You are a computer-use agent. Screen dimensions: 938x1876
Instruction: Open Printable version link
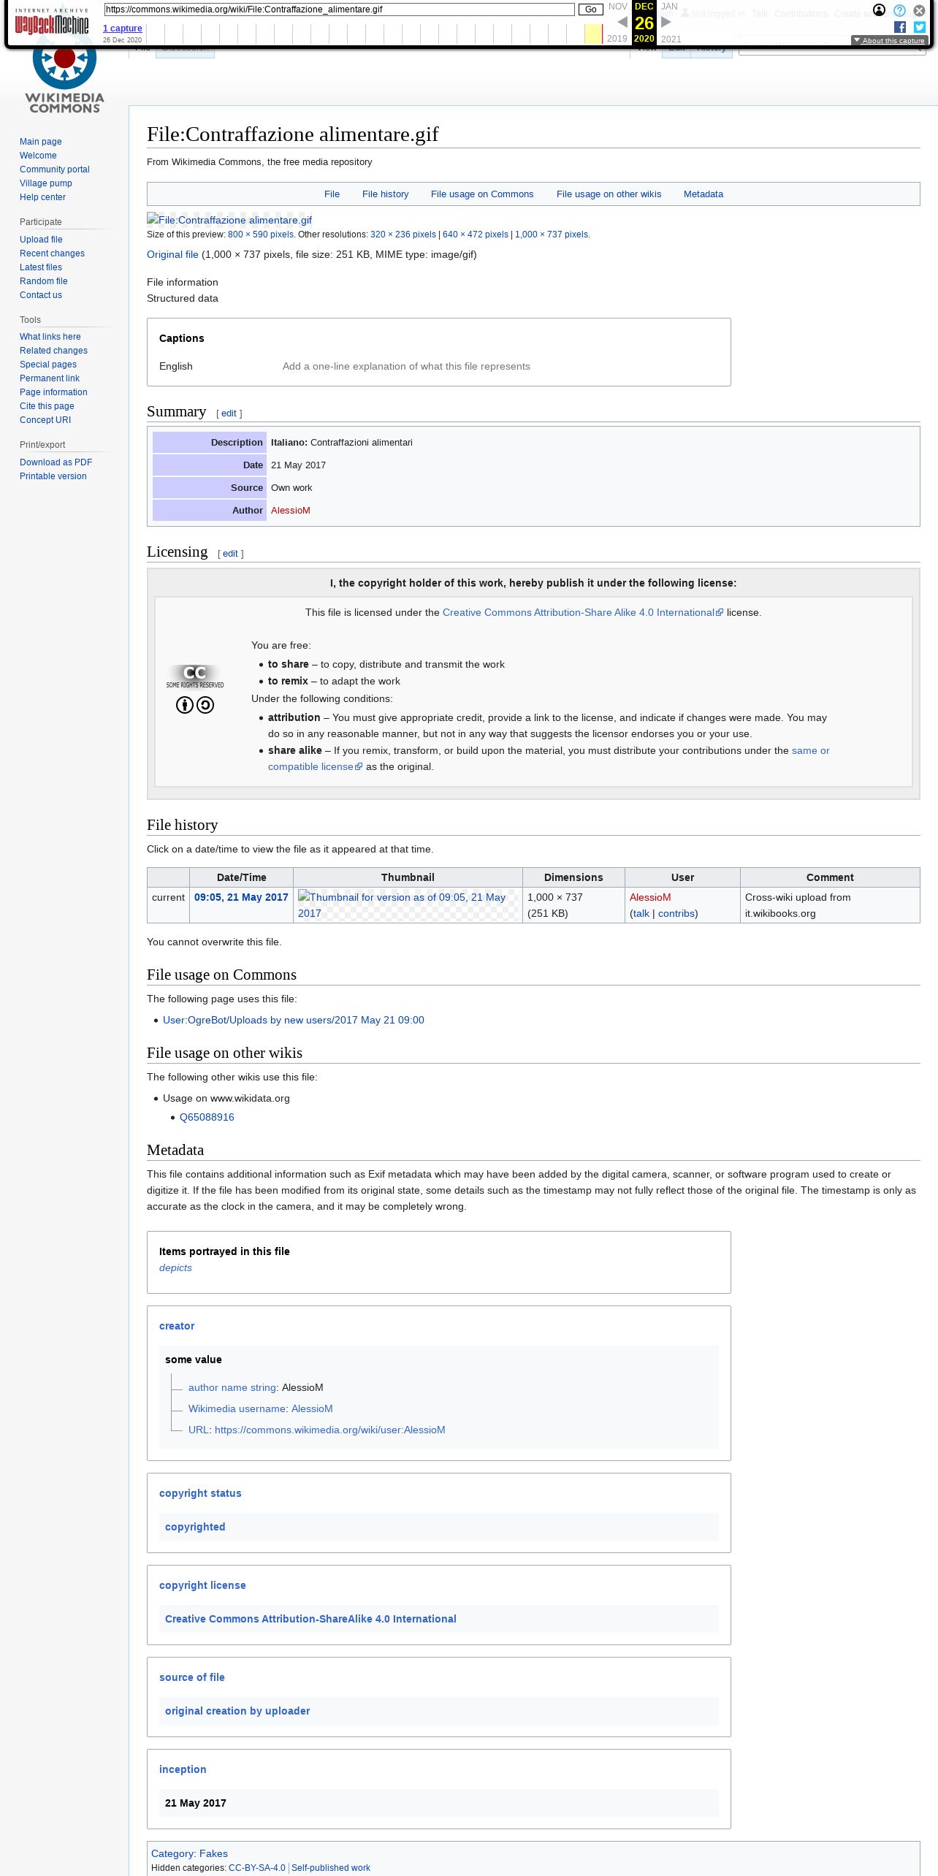[53, 476]
